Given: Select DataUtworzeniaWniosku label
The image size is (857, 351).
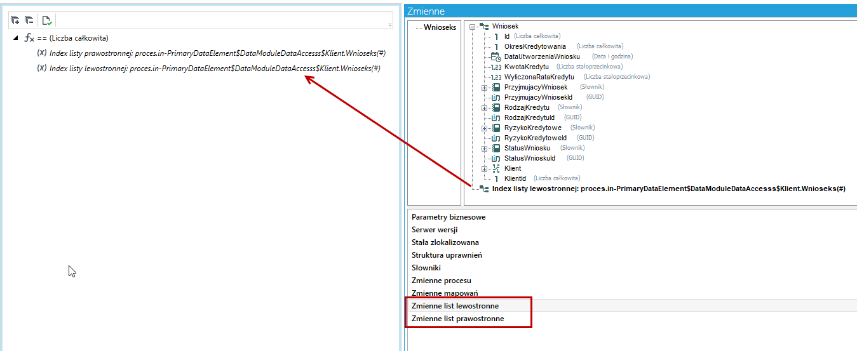Looking at the screenshot, I should click(x=542, y=56).
